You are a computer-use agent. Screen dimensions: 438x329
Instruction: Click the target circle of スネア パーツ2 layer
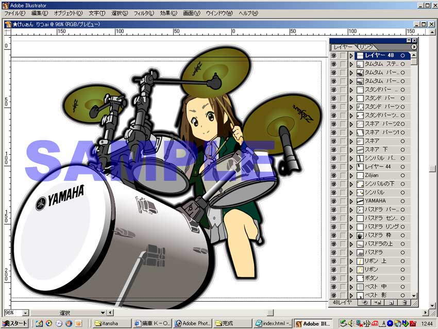(402, 124)
